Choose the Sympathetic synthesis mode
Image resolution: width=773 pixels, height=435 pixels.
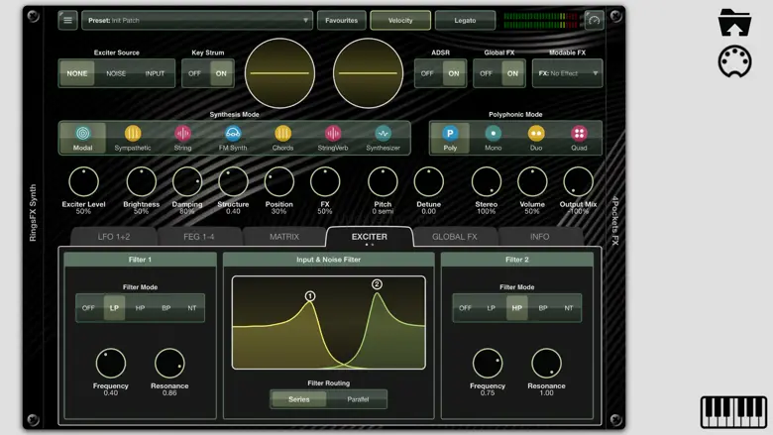(x=133, y=134)
